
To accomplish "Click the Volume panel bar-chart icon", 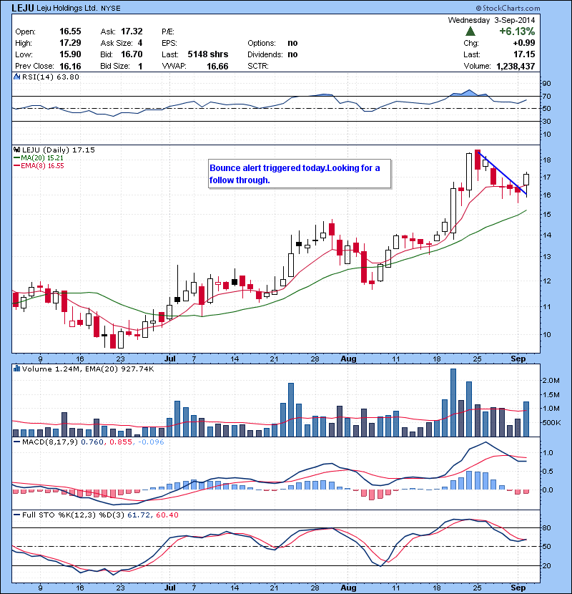I will 16,369.
